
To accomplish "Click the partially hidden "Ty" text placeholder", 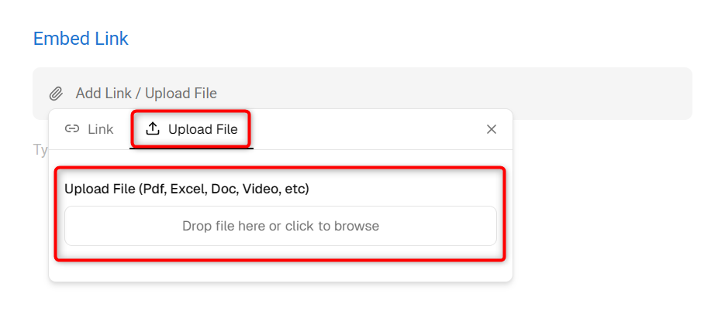I will (41, 150).
